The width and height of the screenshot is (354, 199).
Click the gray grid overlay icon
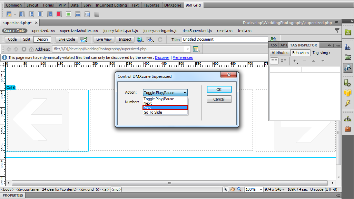coord(97,14)
